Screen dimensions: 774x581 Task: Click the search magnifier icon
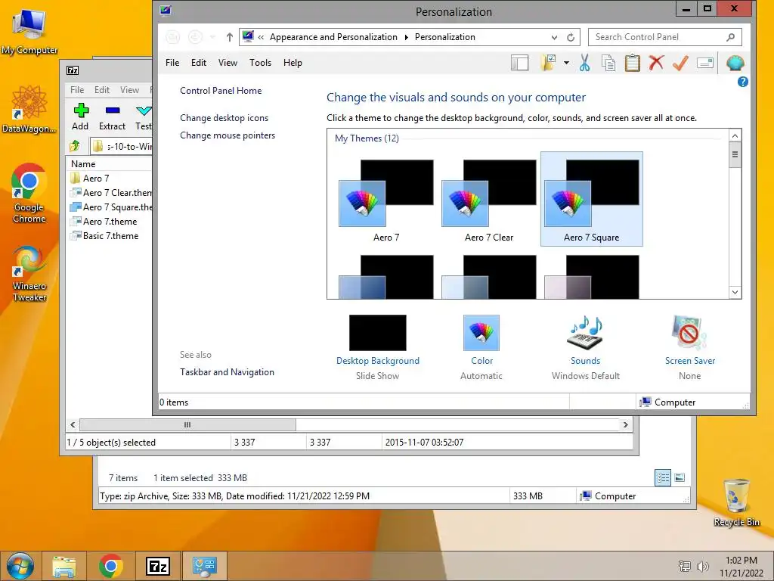pos(731,37)
